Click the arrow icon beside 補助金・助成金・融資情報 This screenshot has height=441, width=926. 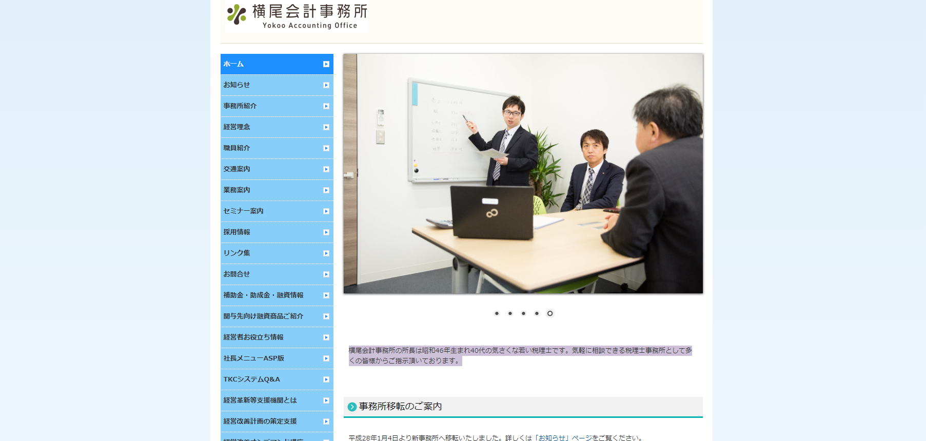(326, 295)
